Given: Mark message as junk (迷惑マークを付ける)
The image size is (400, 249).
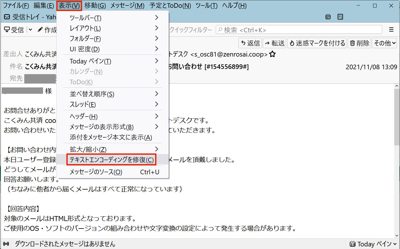Looking at the screenshot, I should 317,43.
